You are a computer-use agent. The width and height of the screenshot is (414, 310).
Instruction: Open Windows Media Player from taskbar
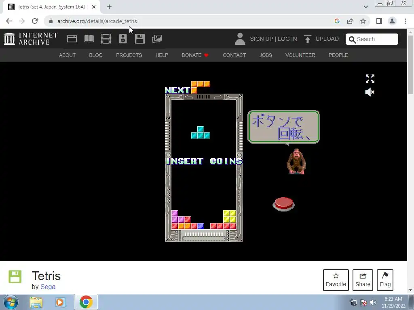(60, 302)
